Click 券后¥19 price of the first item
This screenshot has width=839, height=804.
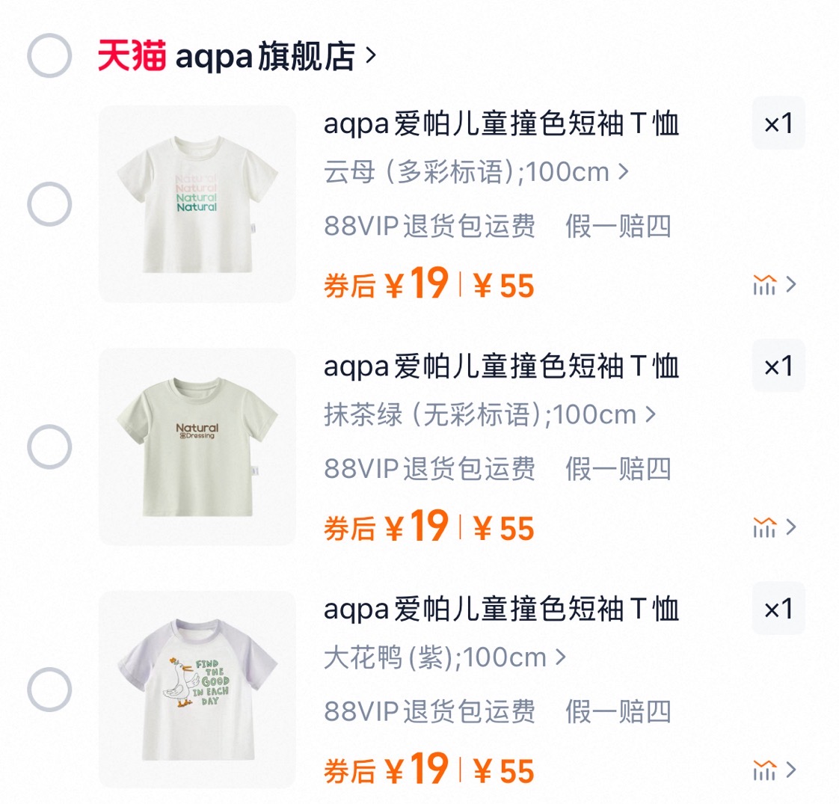coord(385,284)
